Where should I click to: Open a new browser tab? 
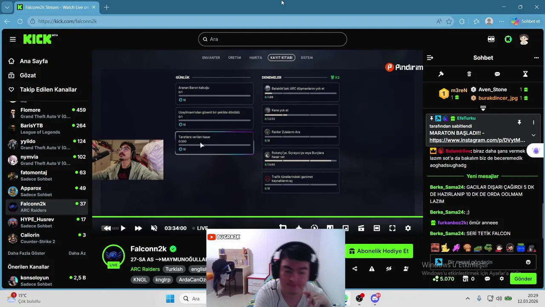pos(106,7)
